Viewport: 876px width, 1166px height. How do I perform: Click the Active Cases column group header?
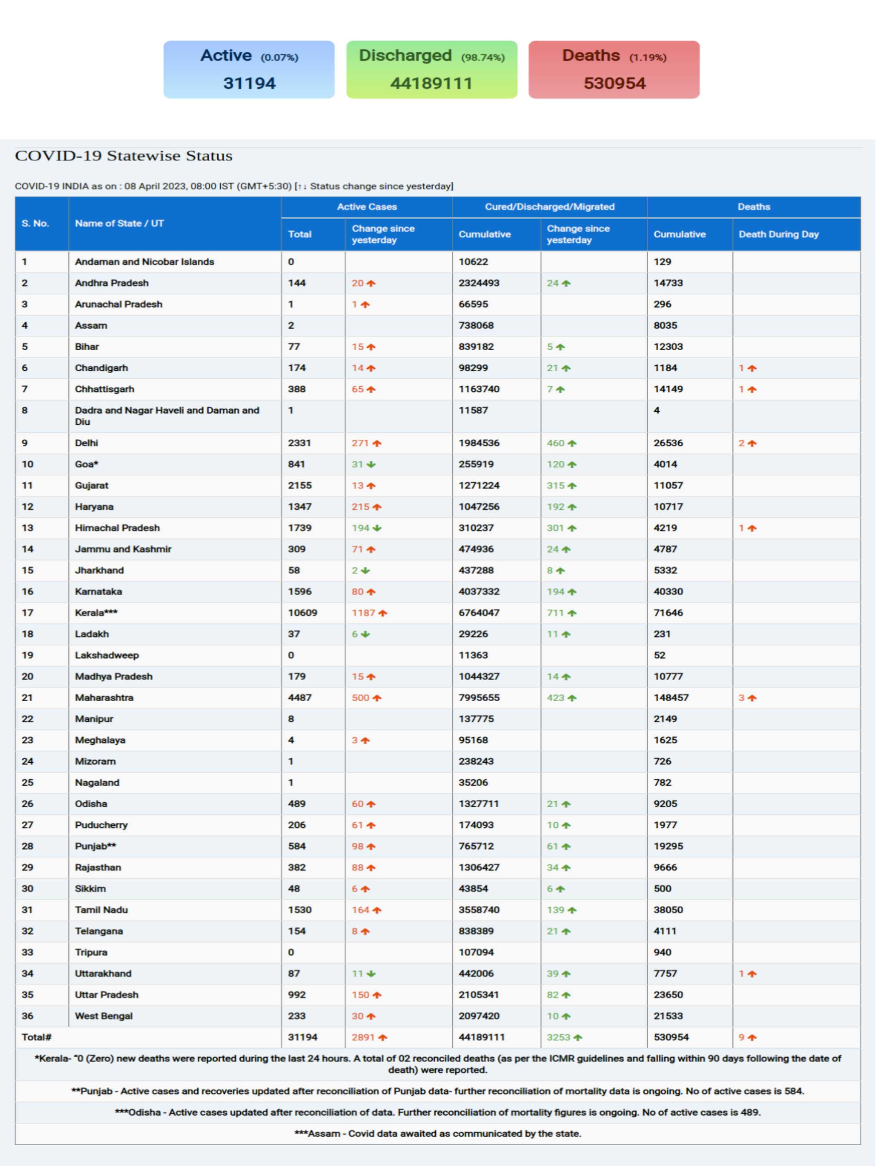coord(367,207)
